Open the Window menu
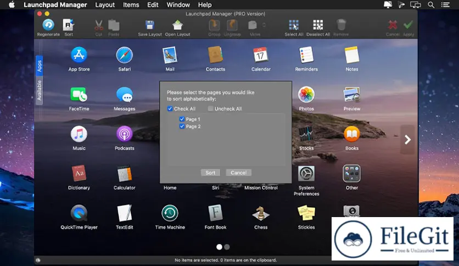This screenshot has width=459, height=266. point(178,5)
